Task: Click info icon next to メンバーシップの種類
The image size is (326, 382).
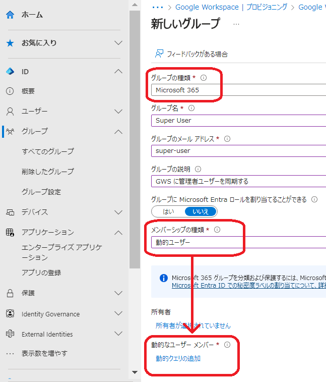Action: point(217,230)
